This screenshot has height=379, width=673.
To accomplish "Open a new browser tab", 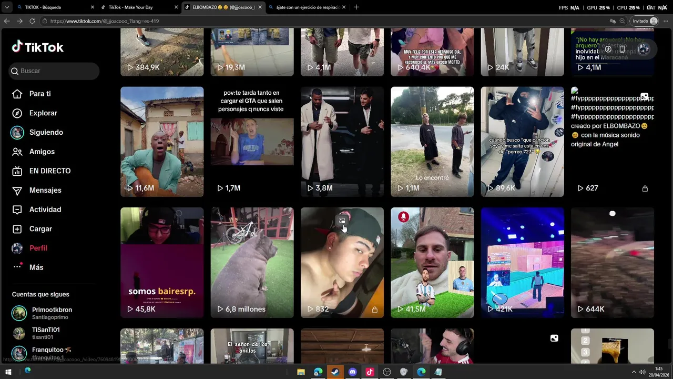I will [x=356, y=7].
